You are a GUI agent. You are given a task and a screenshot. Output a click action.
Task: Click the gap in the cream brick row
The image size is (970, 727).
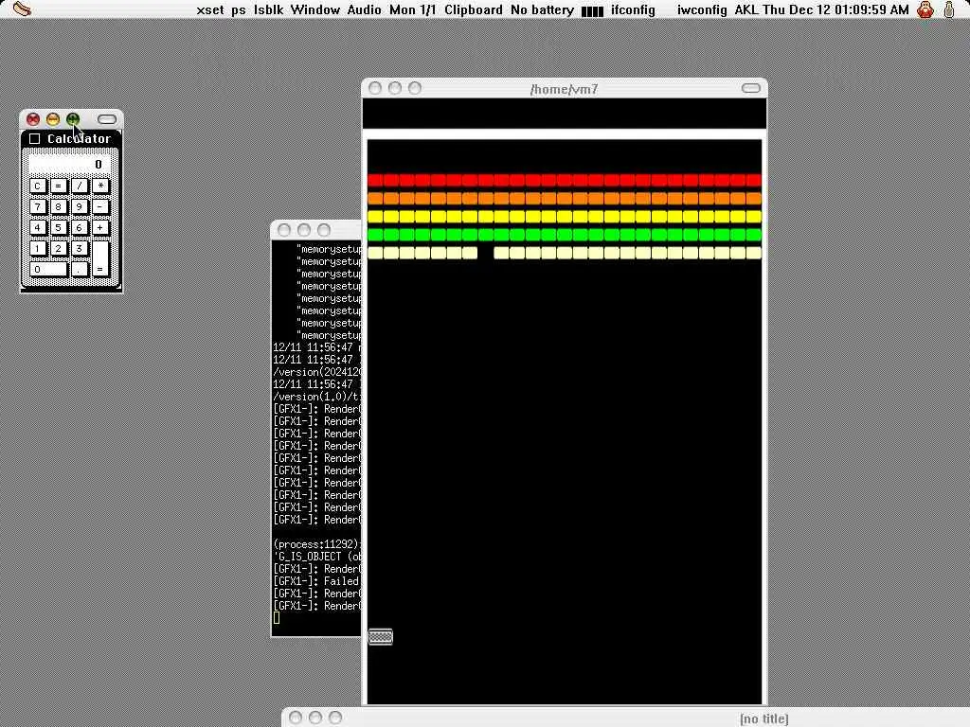click(486, 253)
